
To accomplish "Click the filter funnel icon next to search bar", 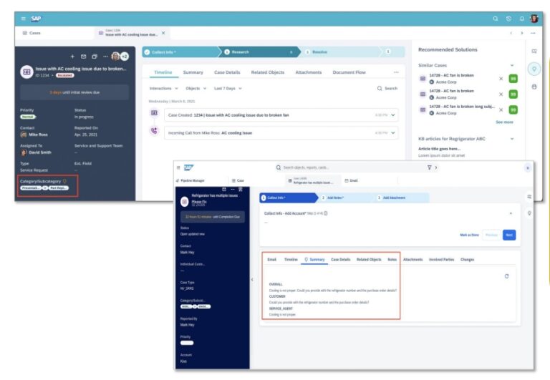I will pyautogui.click(x=429, y=167).
